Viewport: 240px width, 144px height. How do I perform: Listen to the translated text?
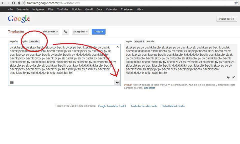(x=228, y=77)
